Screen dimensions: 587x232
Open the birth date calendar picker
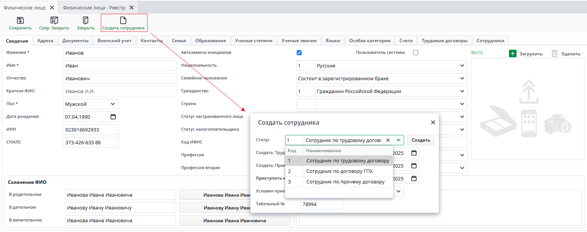click(x=113, y=117)
